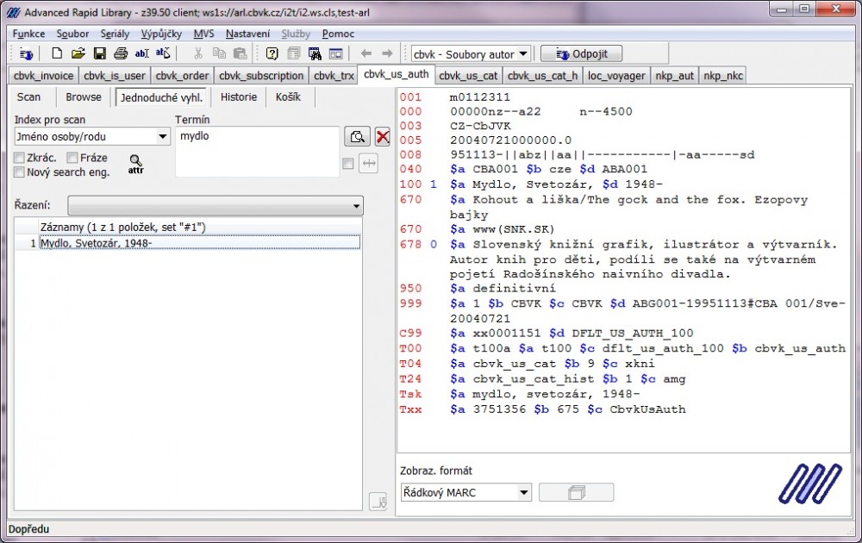Click the Help question mark icon
This screenshot has height=543, width=862.
click(x=272, y=53)
